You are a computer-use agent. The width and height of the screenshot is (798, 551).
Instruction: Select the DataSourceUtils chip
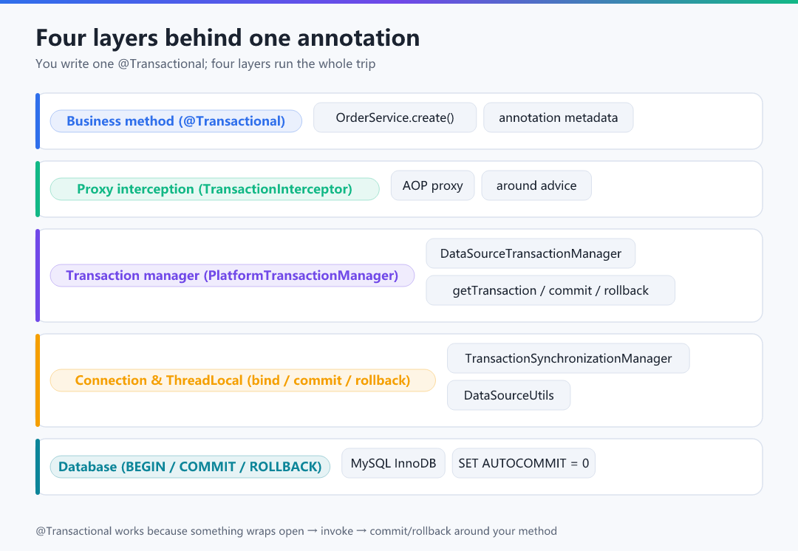click(509, 395)
